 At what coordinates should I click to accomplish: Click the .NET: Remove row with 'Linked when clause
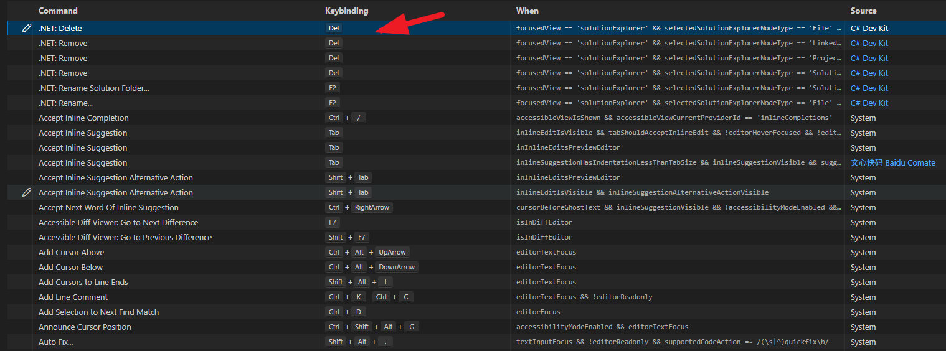point(476,43)
